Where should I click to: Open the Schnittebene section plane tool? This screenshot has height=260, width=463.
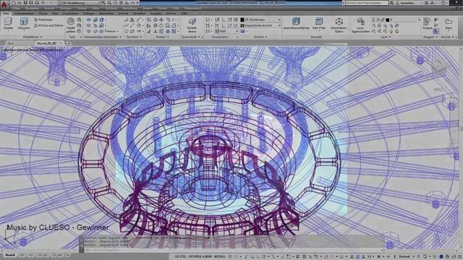coord(192,25)
